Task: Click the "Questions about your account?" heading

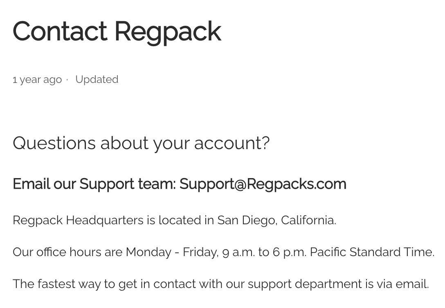Action: click(141, 143)
